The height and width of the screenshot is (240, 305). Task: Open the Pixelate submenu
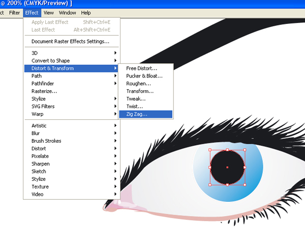click(72, 156)
